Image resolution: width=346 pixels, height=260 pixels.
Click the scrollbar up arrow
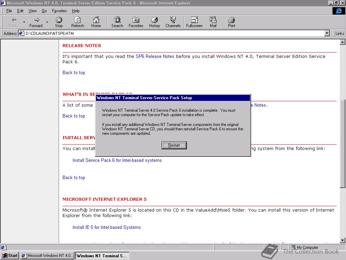coord(343,42)
